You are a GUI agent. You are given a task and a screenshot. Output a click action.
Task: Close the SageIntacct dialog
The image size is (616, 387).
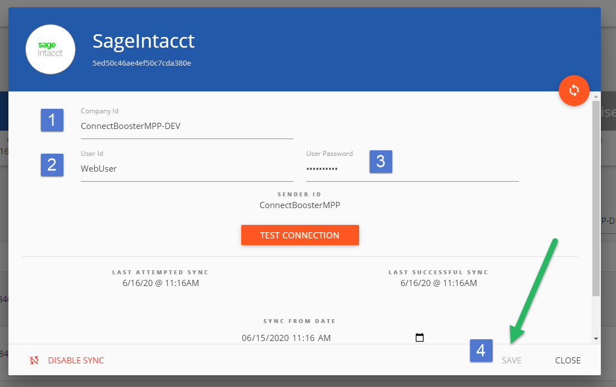coord(568,361)
